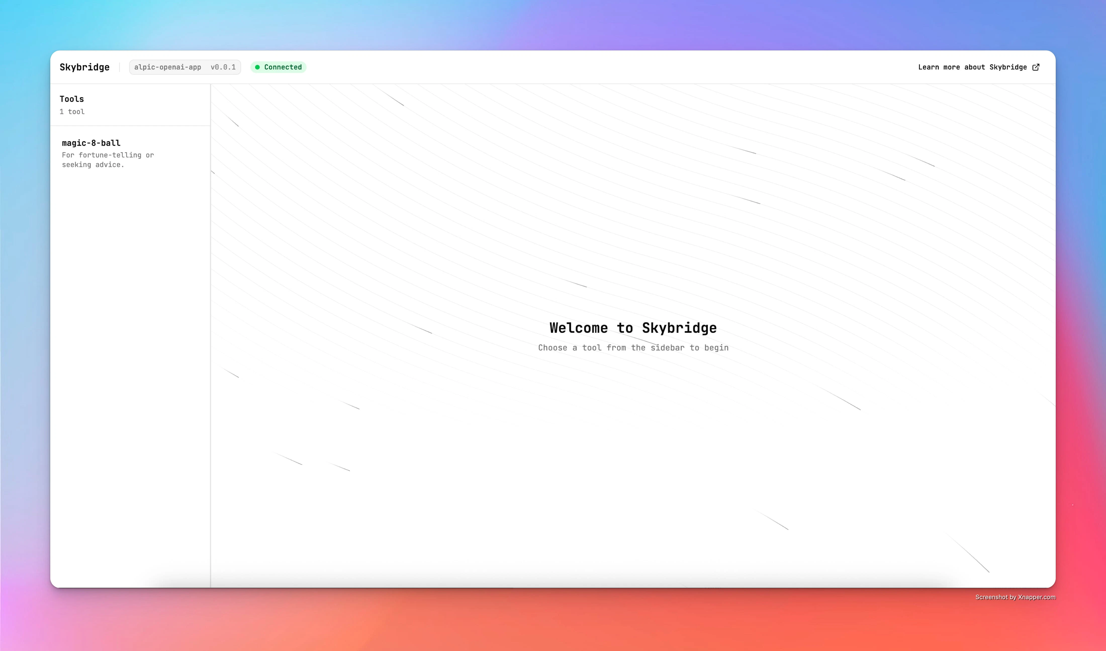Screen dimensions: 1106x651
Task: Click the Connected text in status pill
Action: [x=283, y=67]
